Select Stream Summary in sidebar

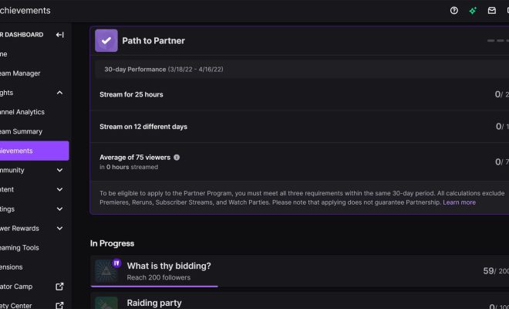click(21, 131)
